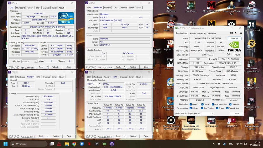Open the Fallout New Vegas PCR shortcut
Screen dimensions: 263x148
pos(231,8)
